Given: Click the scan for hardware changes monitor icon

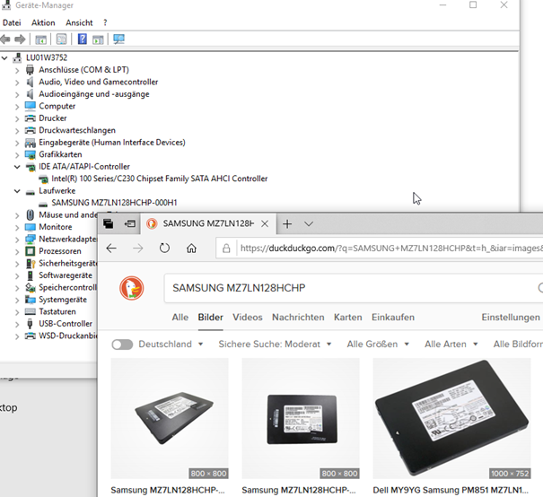Looking at the screenshot, I should 118,39.
